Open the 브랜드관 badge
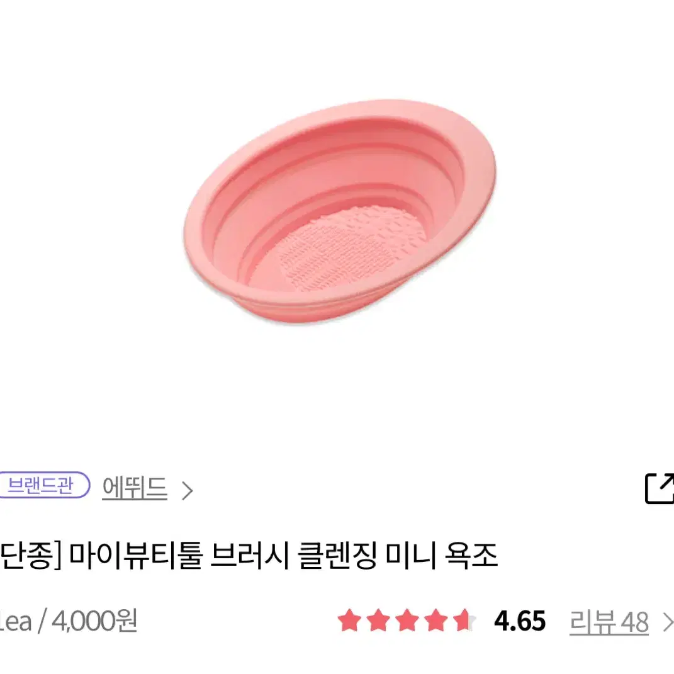Image resolution: width=674 pixels, height=674 pixels. point(43,485)
